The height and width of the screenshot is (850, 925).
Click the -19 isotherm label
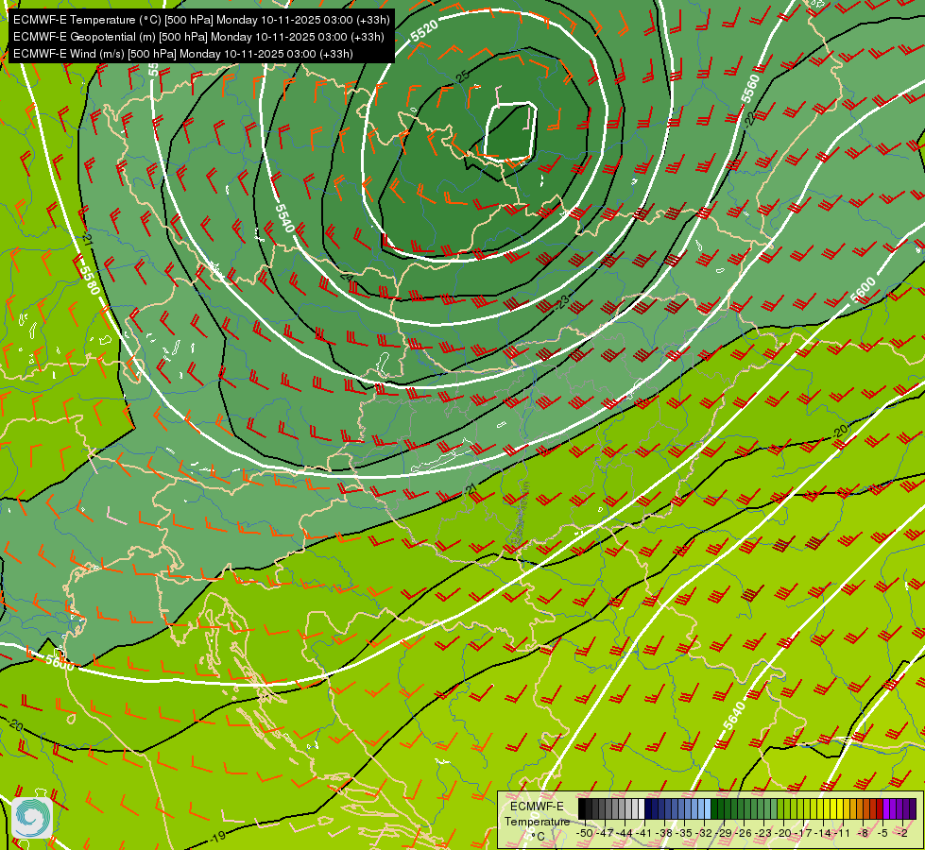pos(217,837)
